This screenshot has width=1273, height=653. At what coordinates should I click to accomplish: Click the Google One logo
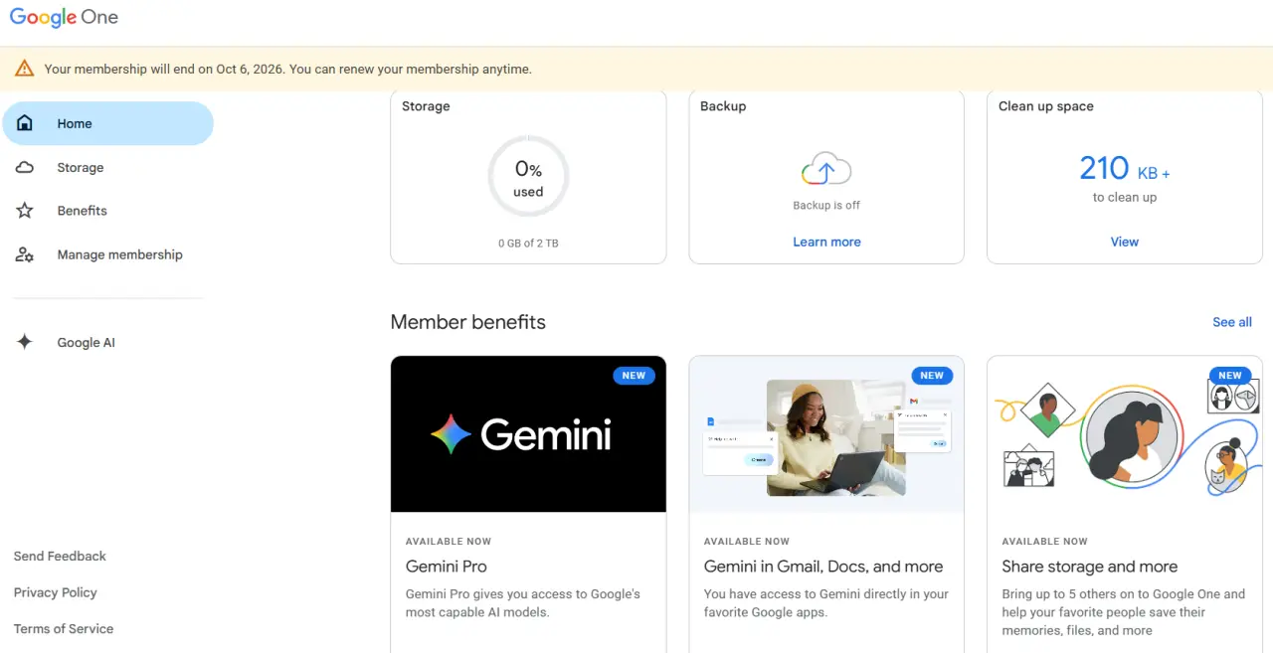(64, 17)
